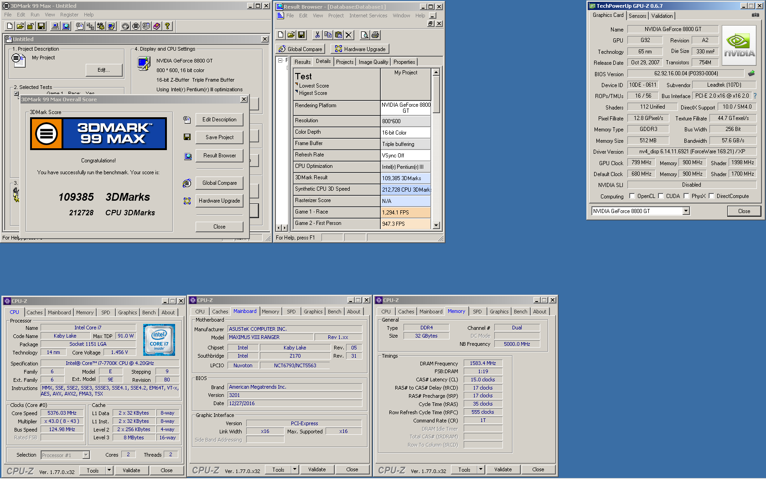The width and height of the screenshot is (766, 479).
Task: Open the Caches tab in CPU-Z CPU window
Action: 34,312
